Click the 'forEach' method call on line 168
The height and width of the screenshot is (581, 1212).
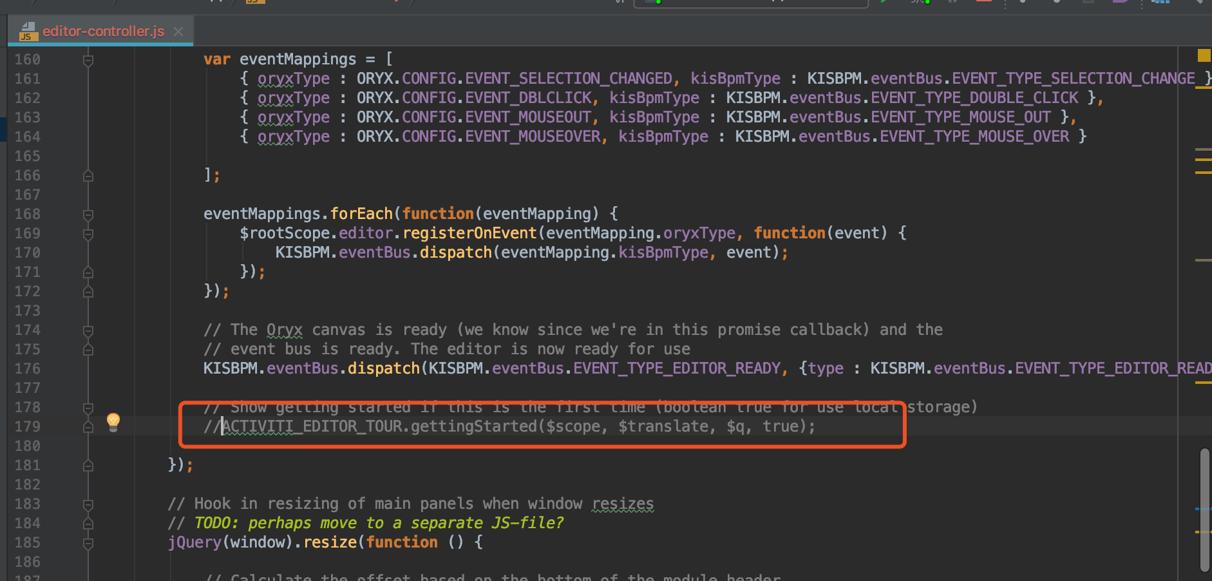[x=361, y=214]
